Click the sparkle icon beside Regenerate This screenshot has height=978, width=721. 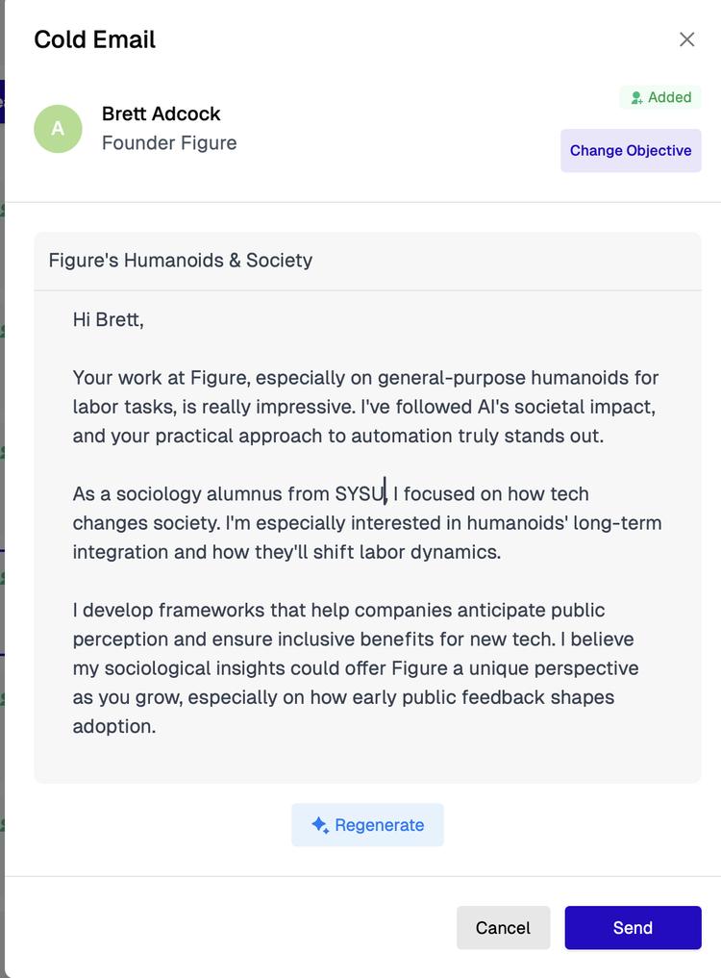[x=320, y=825]
